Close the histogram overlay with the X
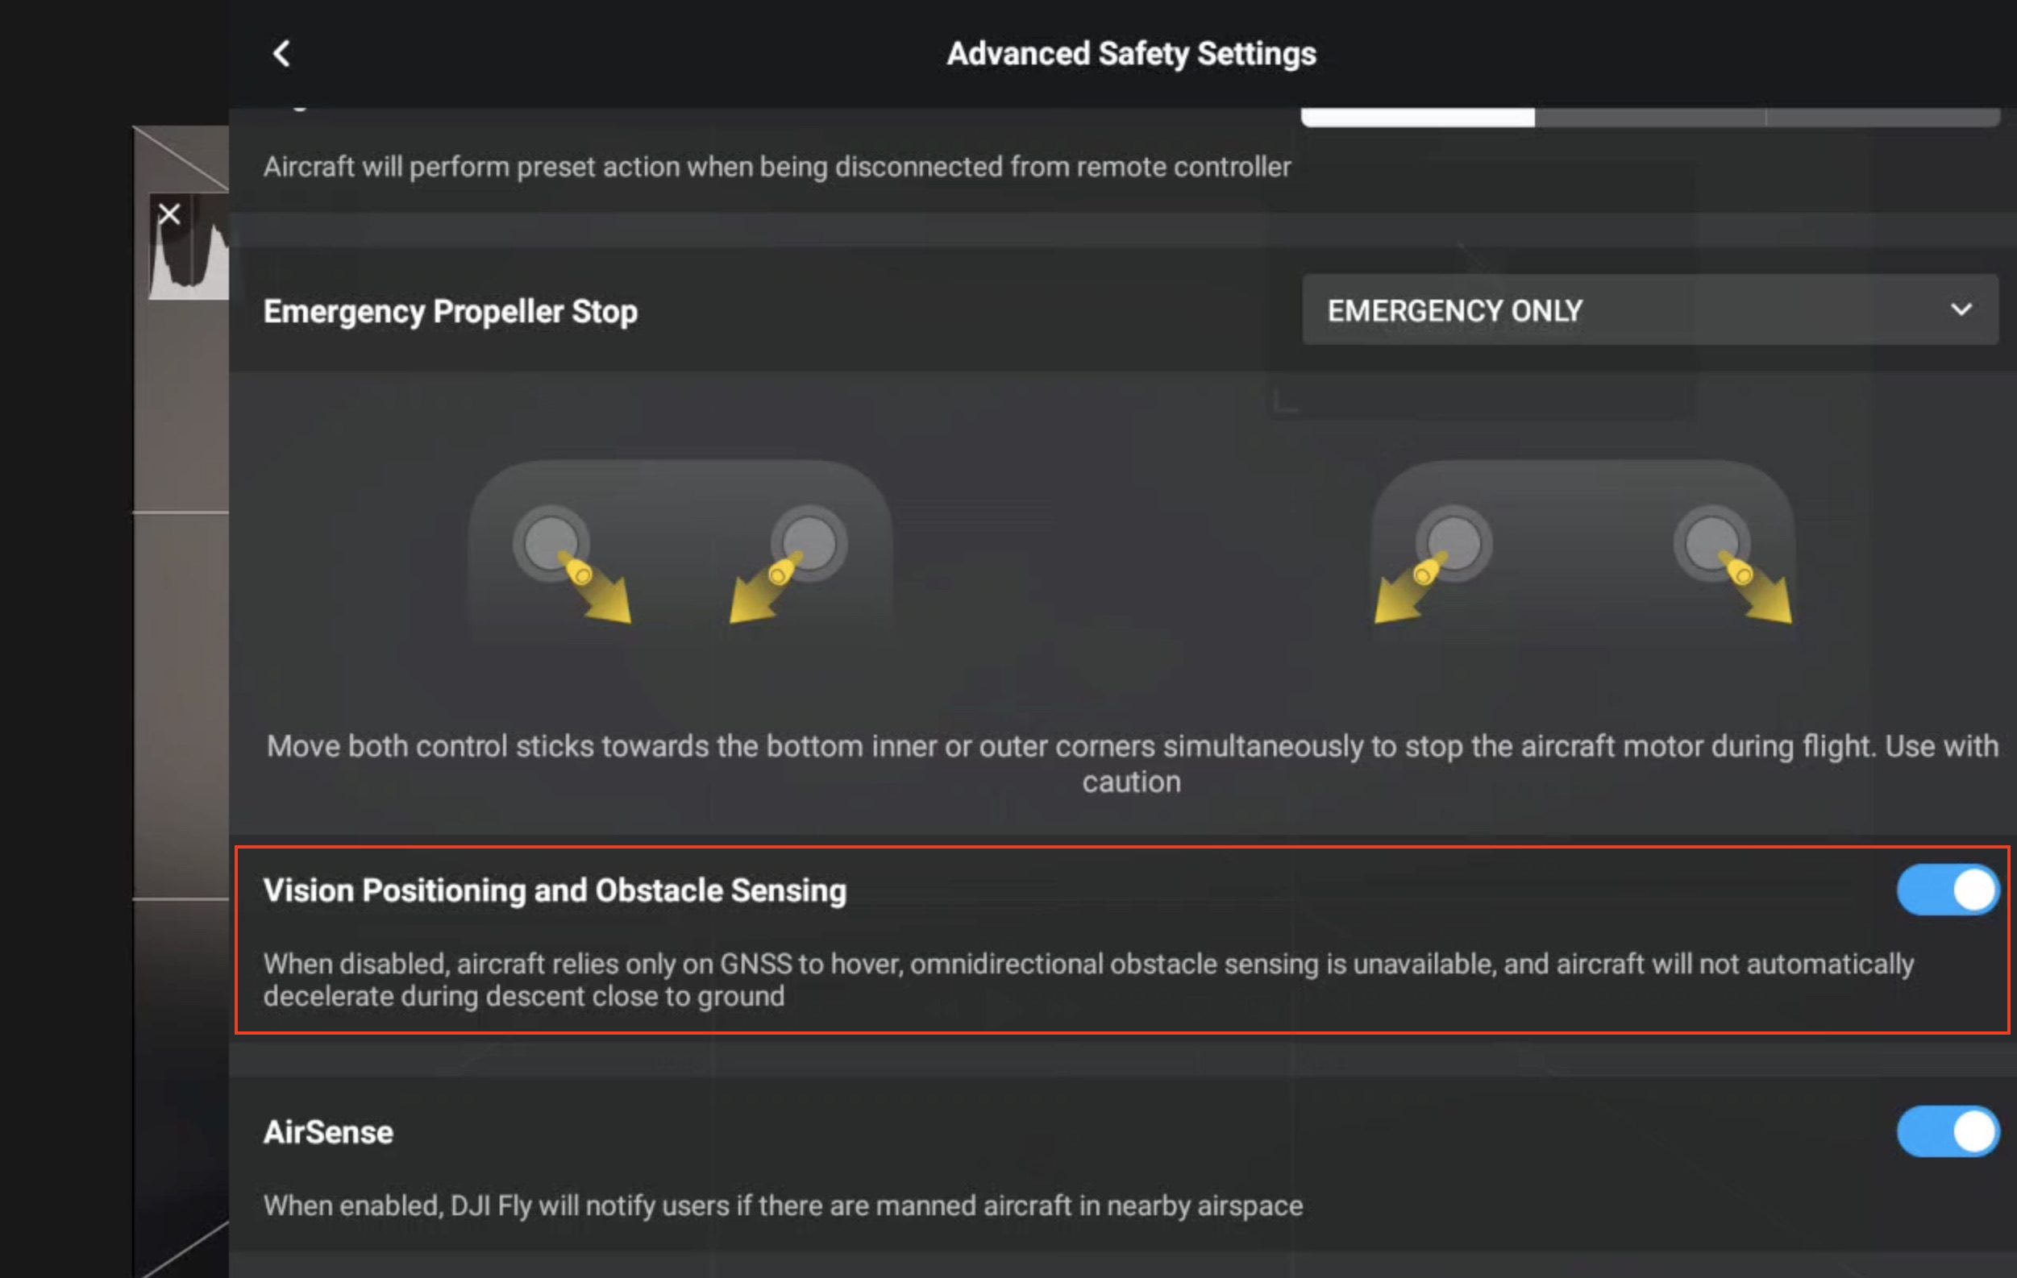 coord(169,214)
